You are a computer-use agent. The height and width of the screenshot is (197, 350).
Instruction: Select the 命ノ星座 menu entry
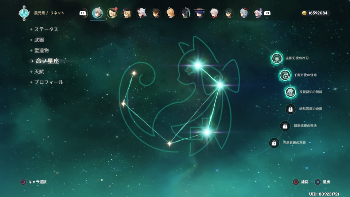pyautogui.click(x=47, y=61)
